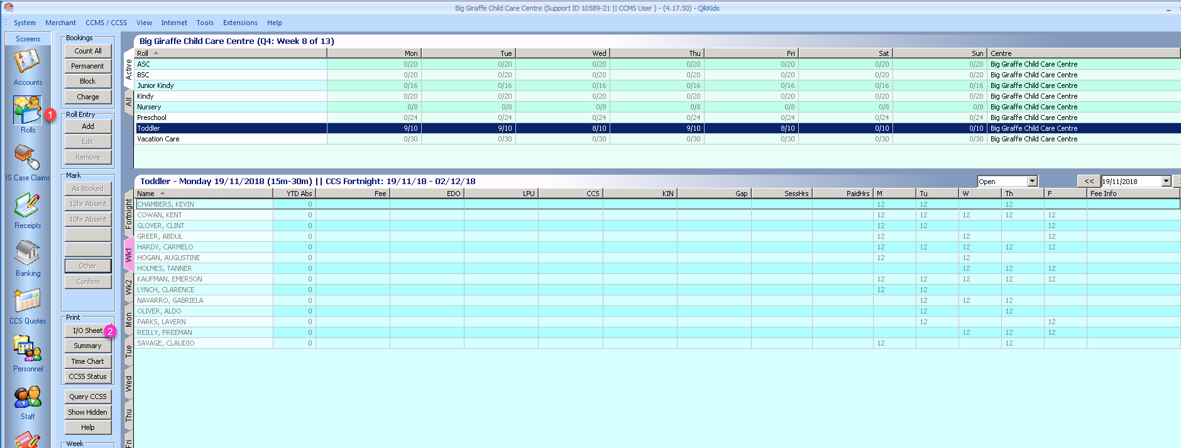This screenshot has width=1181, height=448.
Task: Open the Accounts screen icon
Action: click(x=28, y=63)
